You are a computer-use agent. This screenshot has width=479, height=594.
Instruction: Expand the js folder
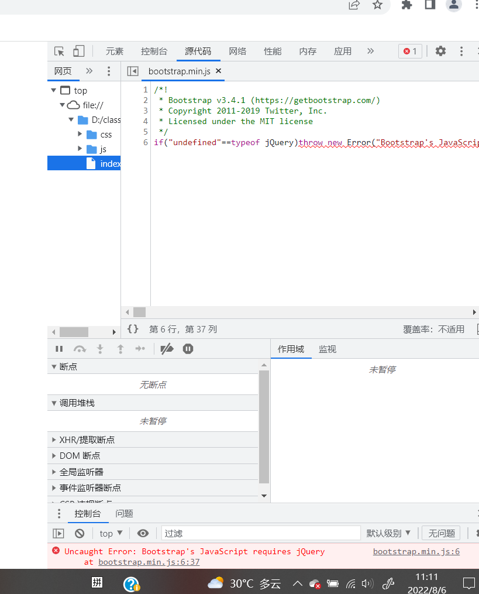click(x=80, y=149)
